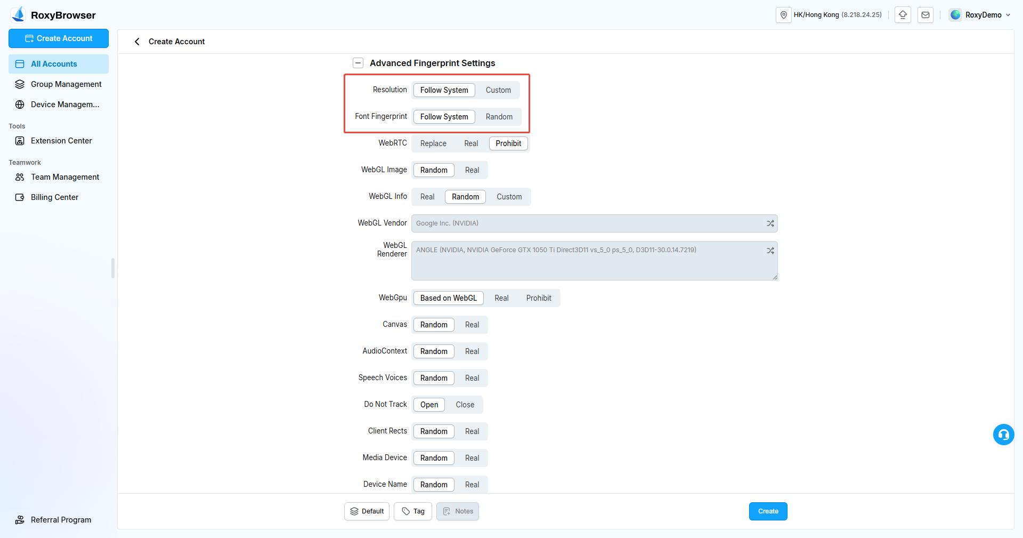Click the back arrow beside Create Account title
1023x538 pixels.
coord(137,42)
